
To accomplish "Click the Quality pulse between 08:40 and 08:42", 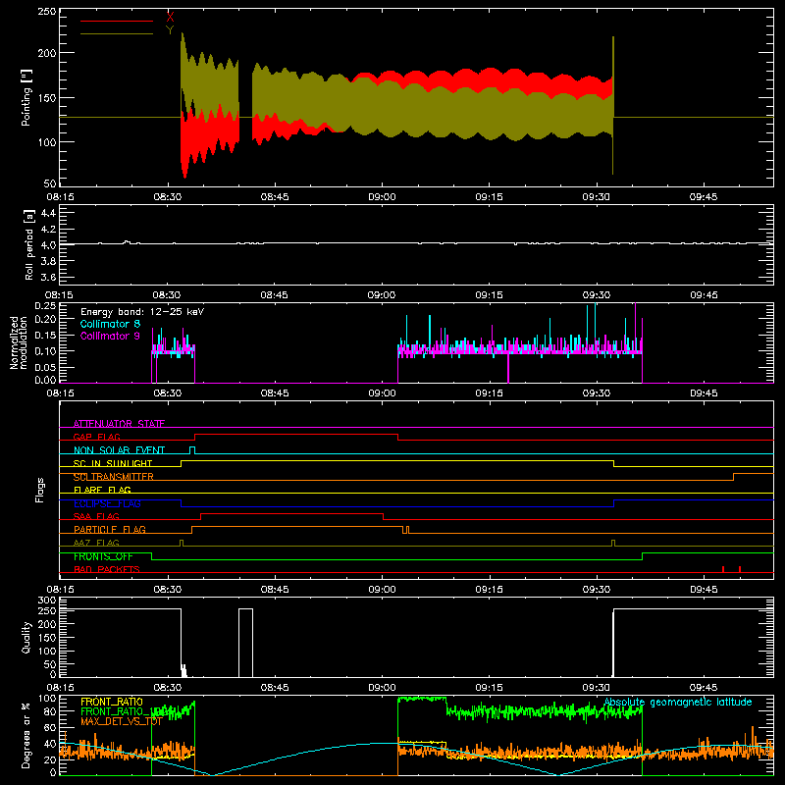I will tap(246, 643).
